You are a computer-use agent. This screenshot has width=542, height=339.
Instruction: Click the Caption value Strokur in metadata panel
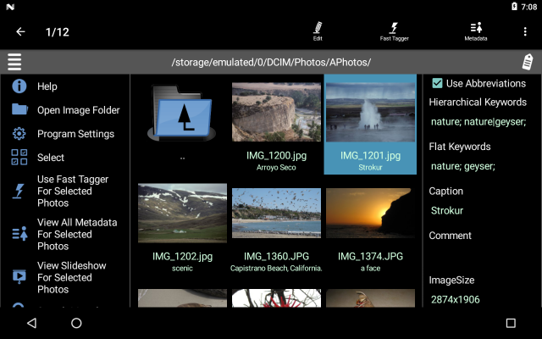(x=447, y=211)
